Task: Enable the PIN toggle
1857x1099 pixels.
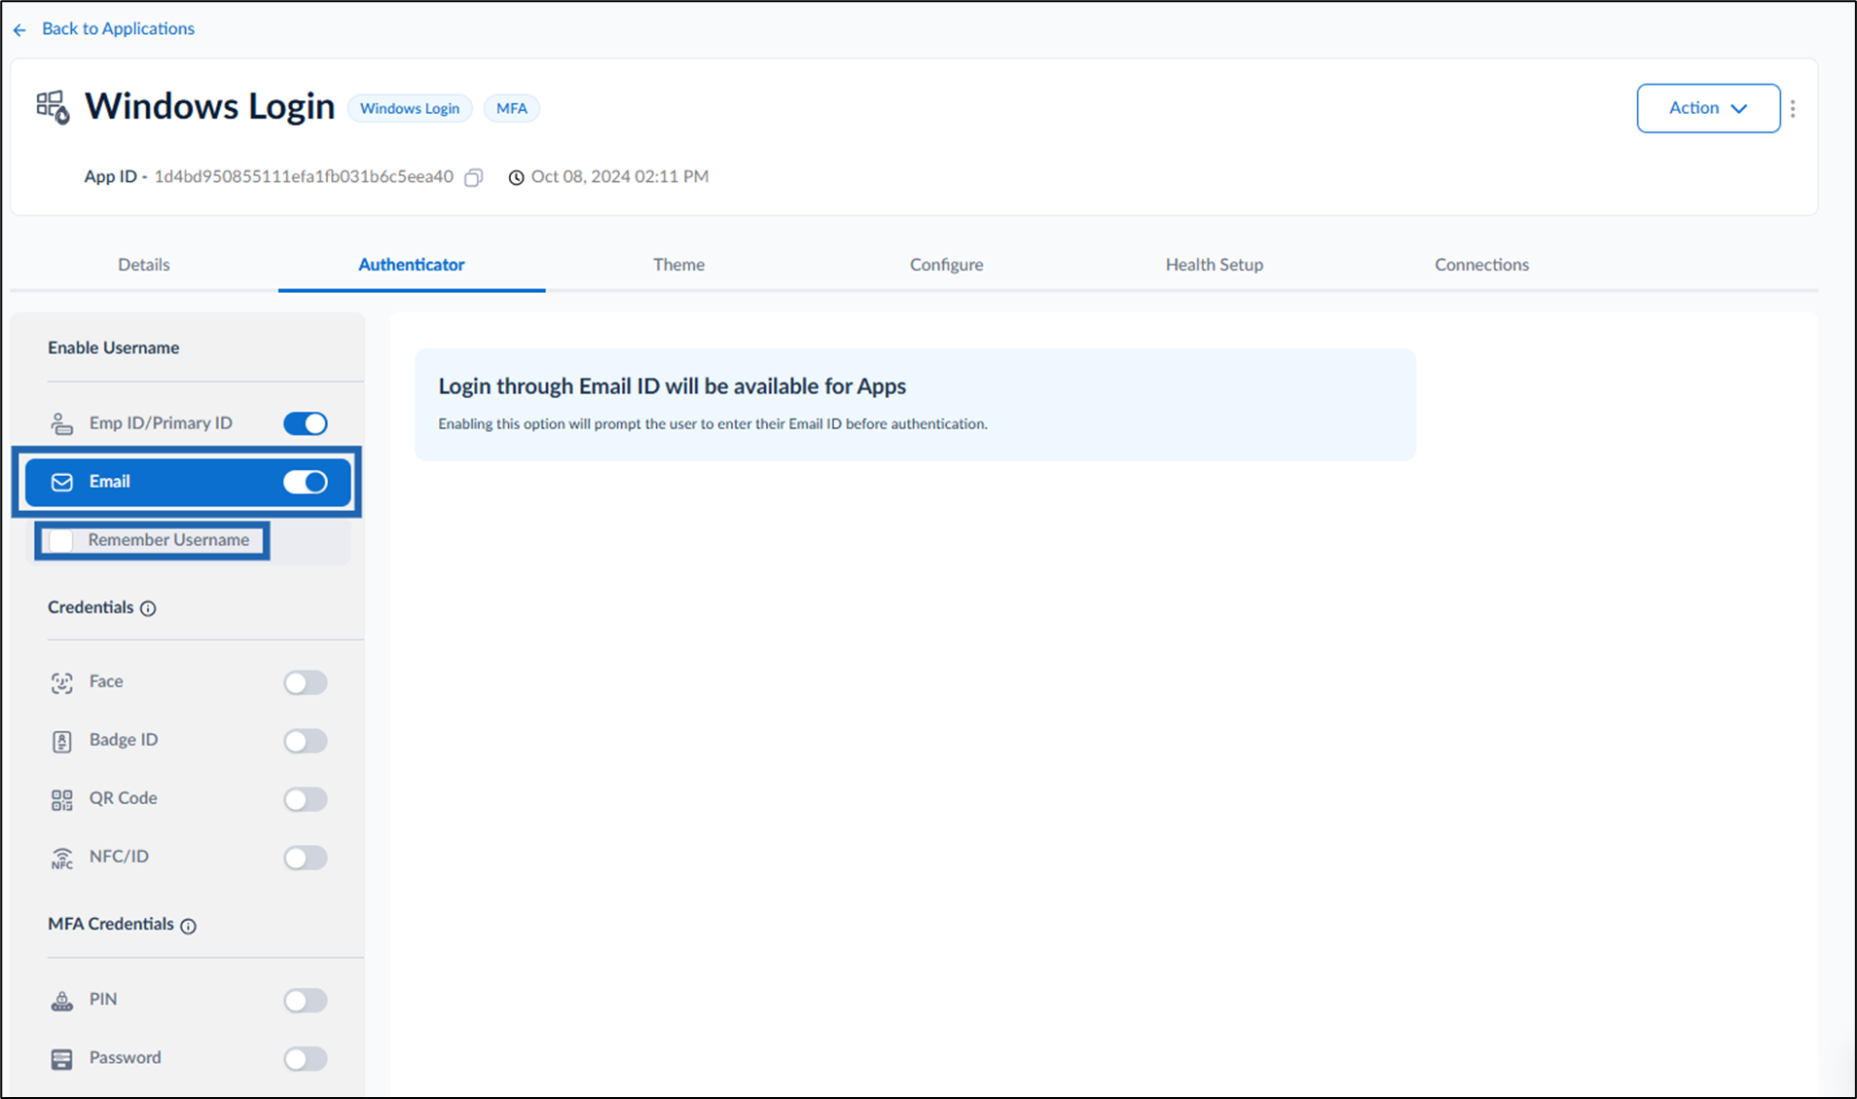Action: tap(306, 1000)
